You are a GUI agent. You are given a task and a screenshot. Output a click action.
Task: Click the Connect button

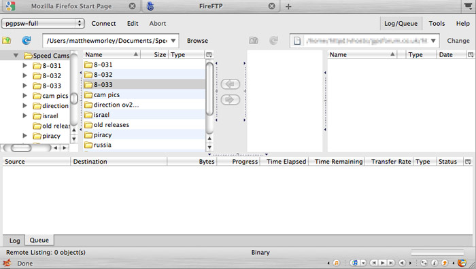103,23
